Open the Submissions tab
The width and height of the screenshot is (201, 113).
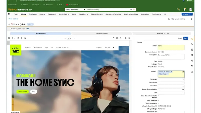coord(156,14)
